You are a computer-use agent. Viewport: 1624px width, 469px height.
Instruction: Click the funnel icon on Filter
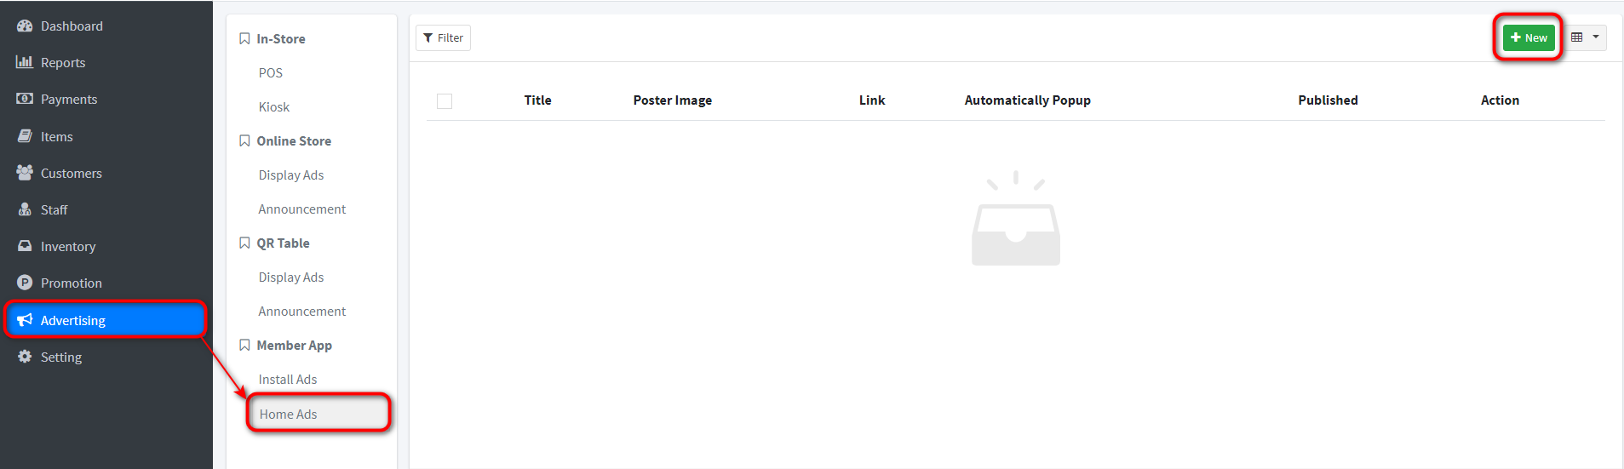tap(428, 38)
